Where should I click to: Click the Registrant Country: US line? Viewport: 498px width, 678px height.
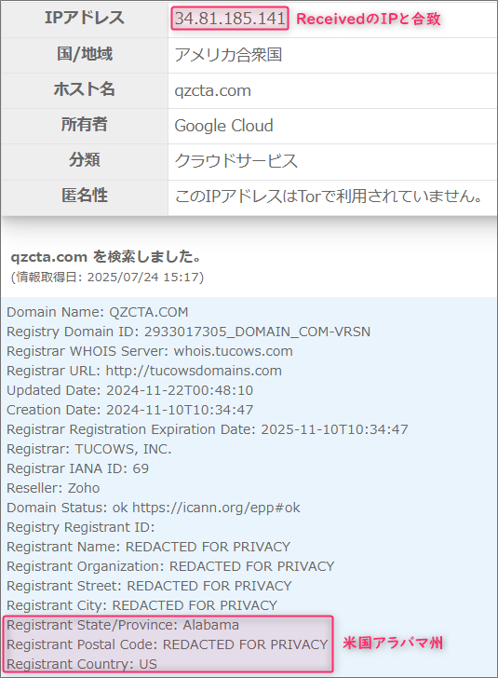point(82,664)
